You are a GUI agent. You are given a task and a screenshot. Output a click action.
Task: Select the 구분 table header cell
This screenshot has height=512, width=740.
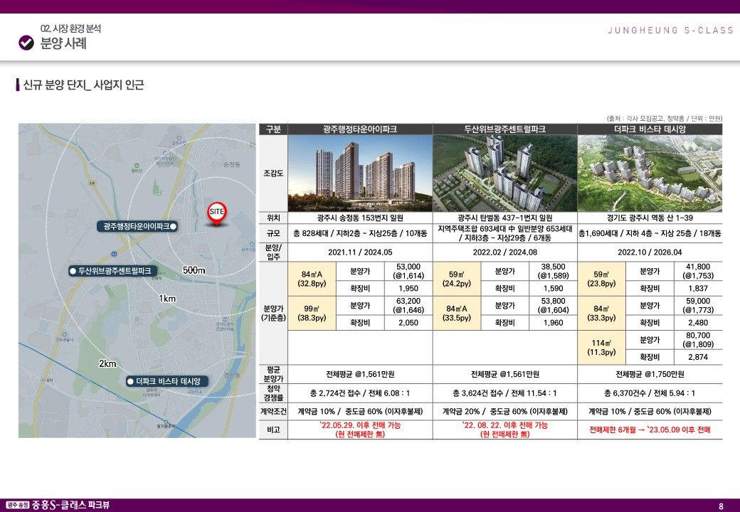(273, 129)
